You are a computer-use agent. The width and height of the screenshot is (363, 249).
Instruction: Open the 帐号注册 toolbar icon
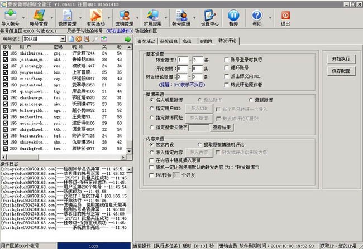(x=181, y=18)
